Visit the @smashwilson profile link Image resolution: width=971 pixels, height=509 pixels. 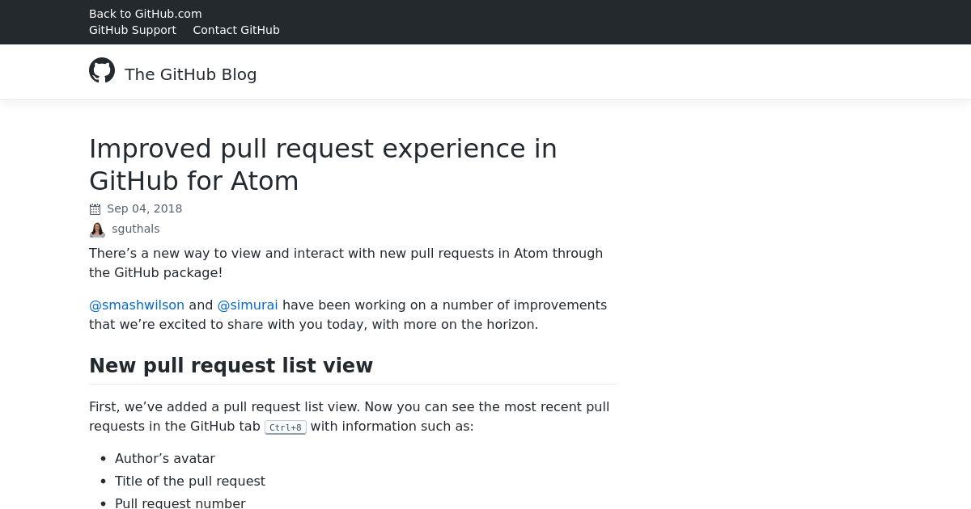(137, 305)
